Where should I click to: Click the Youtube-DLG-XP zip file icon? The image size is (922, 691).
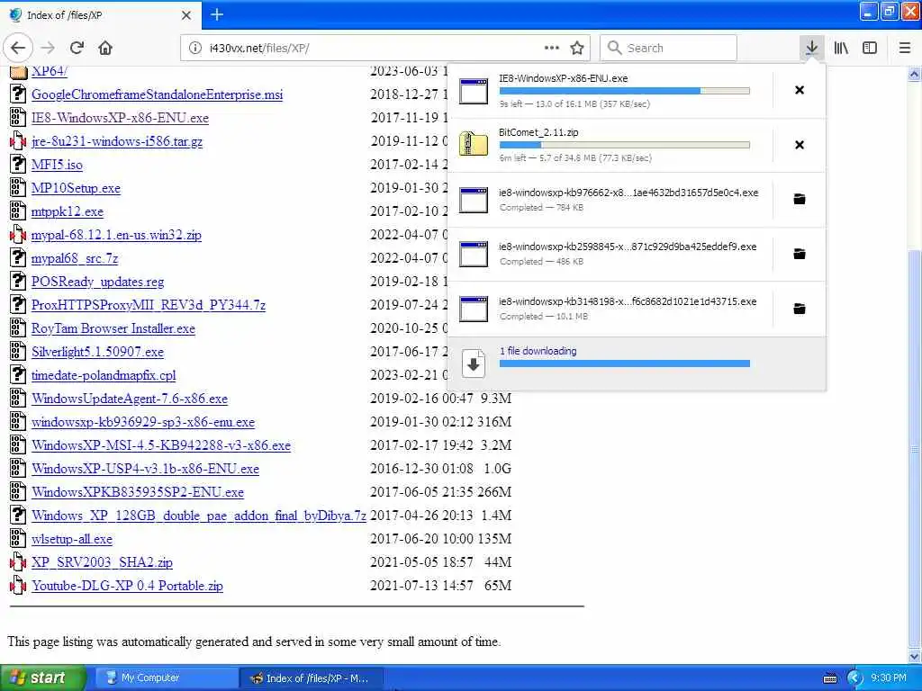[18, 585]
